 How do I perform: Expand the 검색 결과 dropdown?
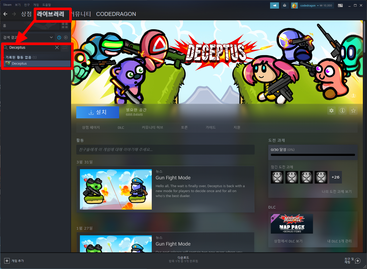click(28, 38)
